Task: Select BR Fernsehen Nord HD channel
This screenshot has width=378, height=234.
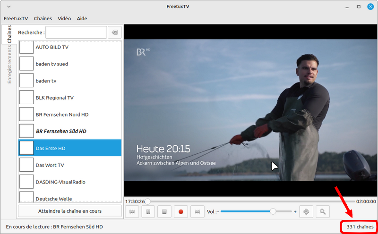Action: point(70,115)
